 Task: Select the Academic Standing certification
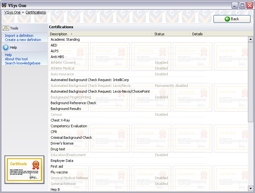[x=65, y=39]
